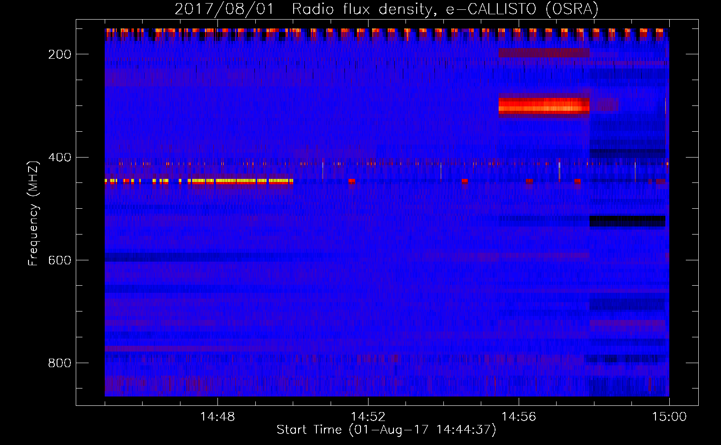Click the 14:56 time tick label
721x445 pixels.
pos(519,417)
